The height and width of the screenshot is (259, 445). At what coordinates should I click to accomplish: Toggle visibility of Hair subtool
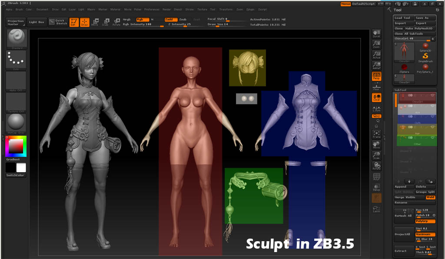tap(432, 127)
